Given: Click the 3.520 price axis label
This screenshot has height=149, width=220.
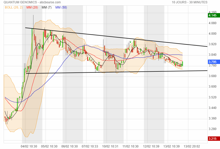Looking at the screenshot, I should click(x=213, y=97).
